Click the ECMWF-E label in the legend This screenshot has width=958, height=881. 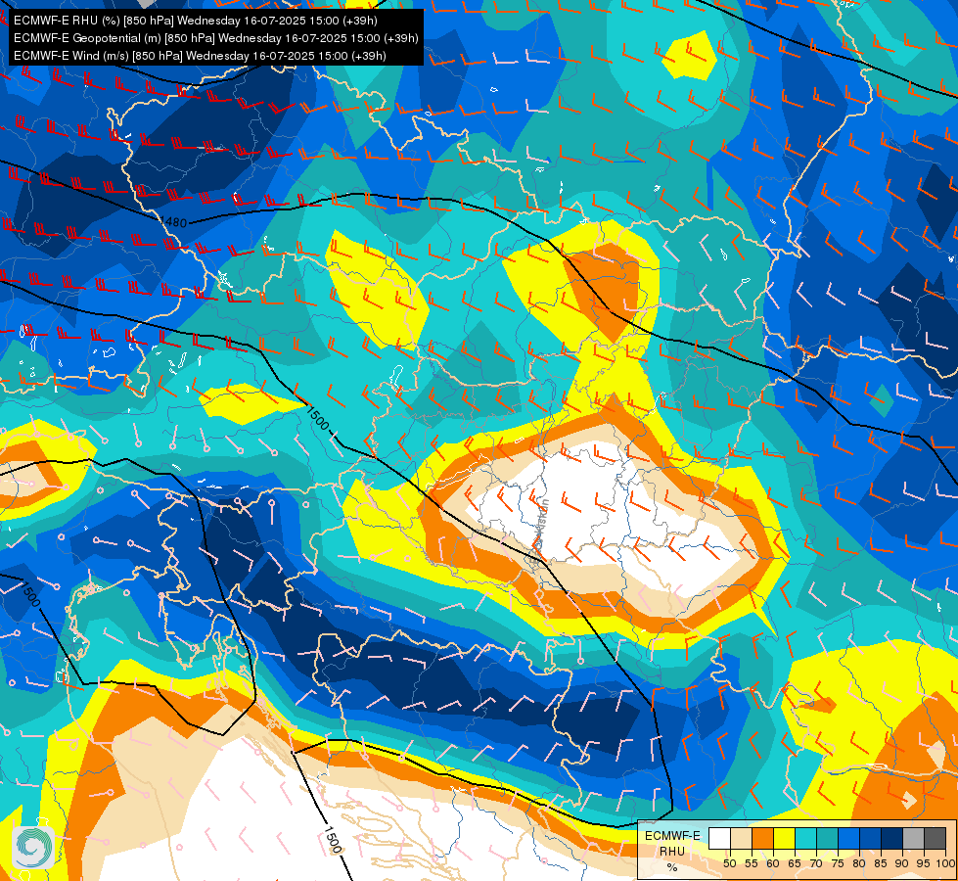pos(672,835)
